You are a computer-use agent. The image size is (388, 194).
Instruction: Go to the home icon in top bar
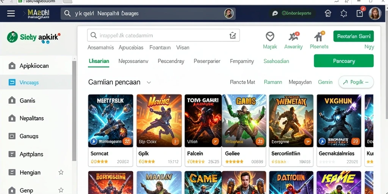(x=328, y=13)
